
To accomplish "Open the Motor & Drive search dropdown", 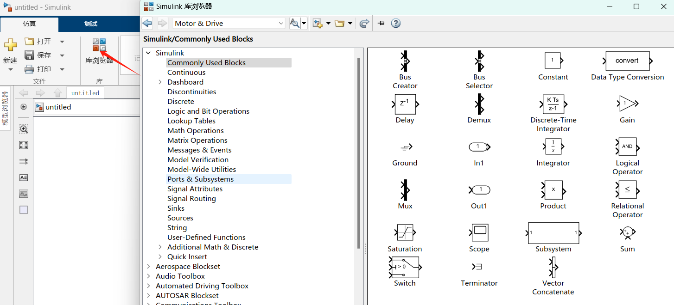I will pyautogui.click(x=281, y=23).
